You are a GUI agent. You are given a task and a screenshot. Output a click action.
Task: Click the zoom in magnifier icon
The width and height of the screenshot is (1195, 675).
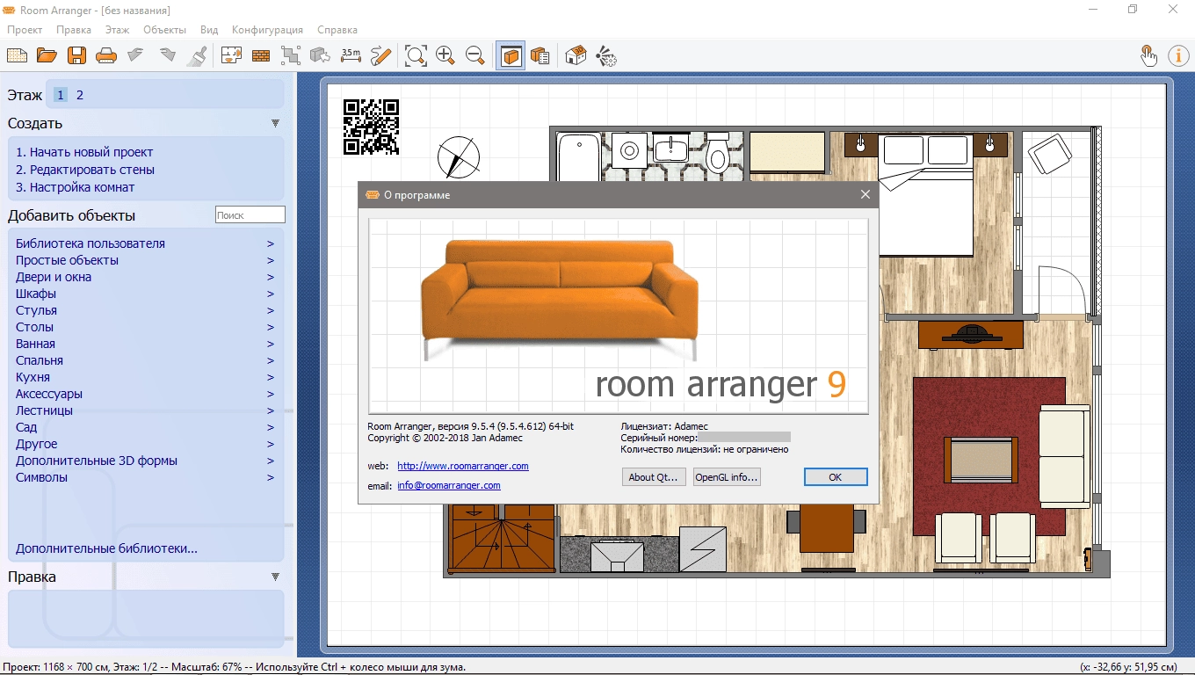coord(445,55)
